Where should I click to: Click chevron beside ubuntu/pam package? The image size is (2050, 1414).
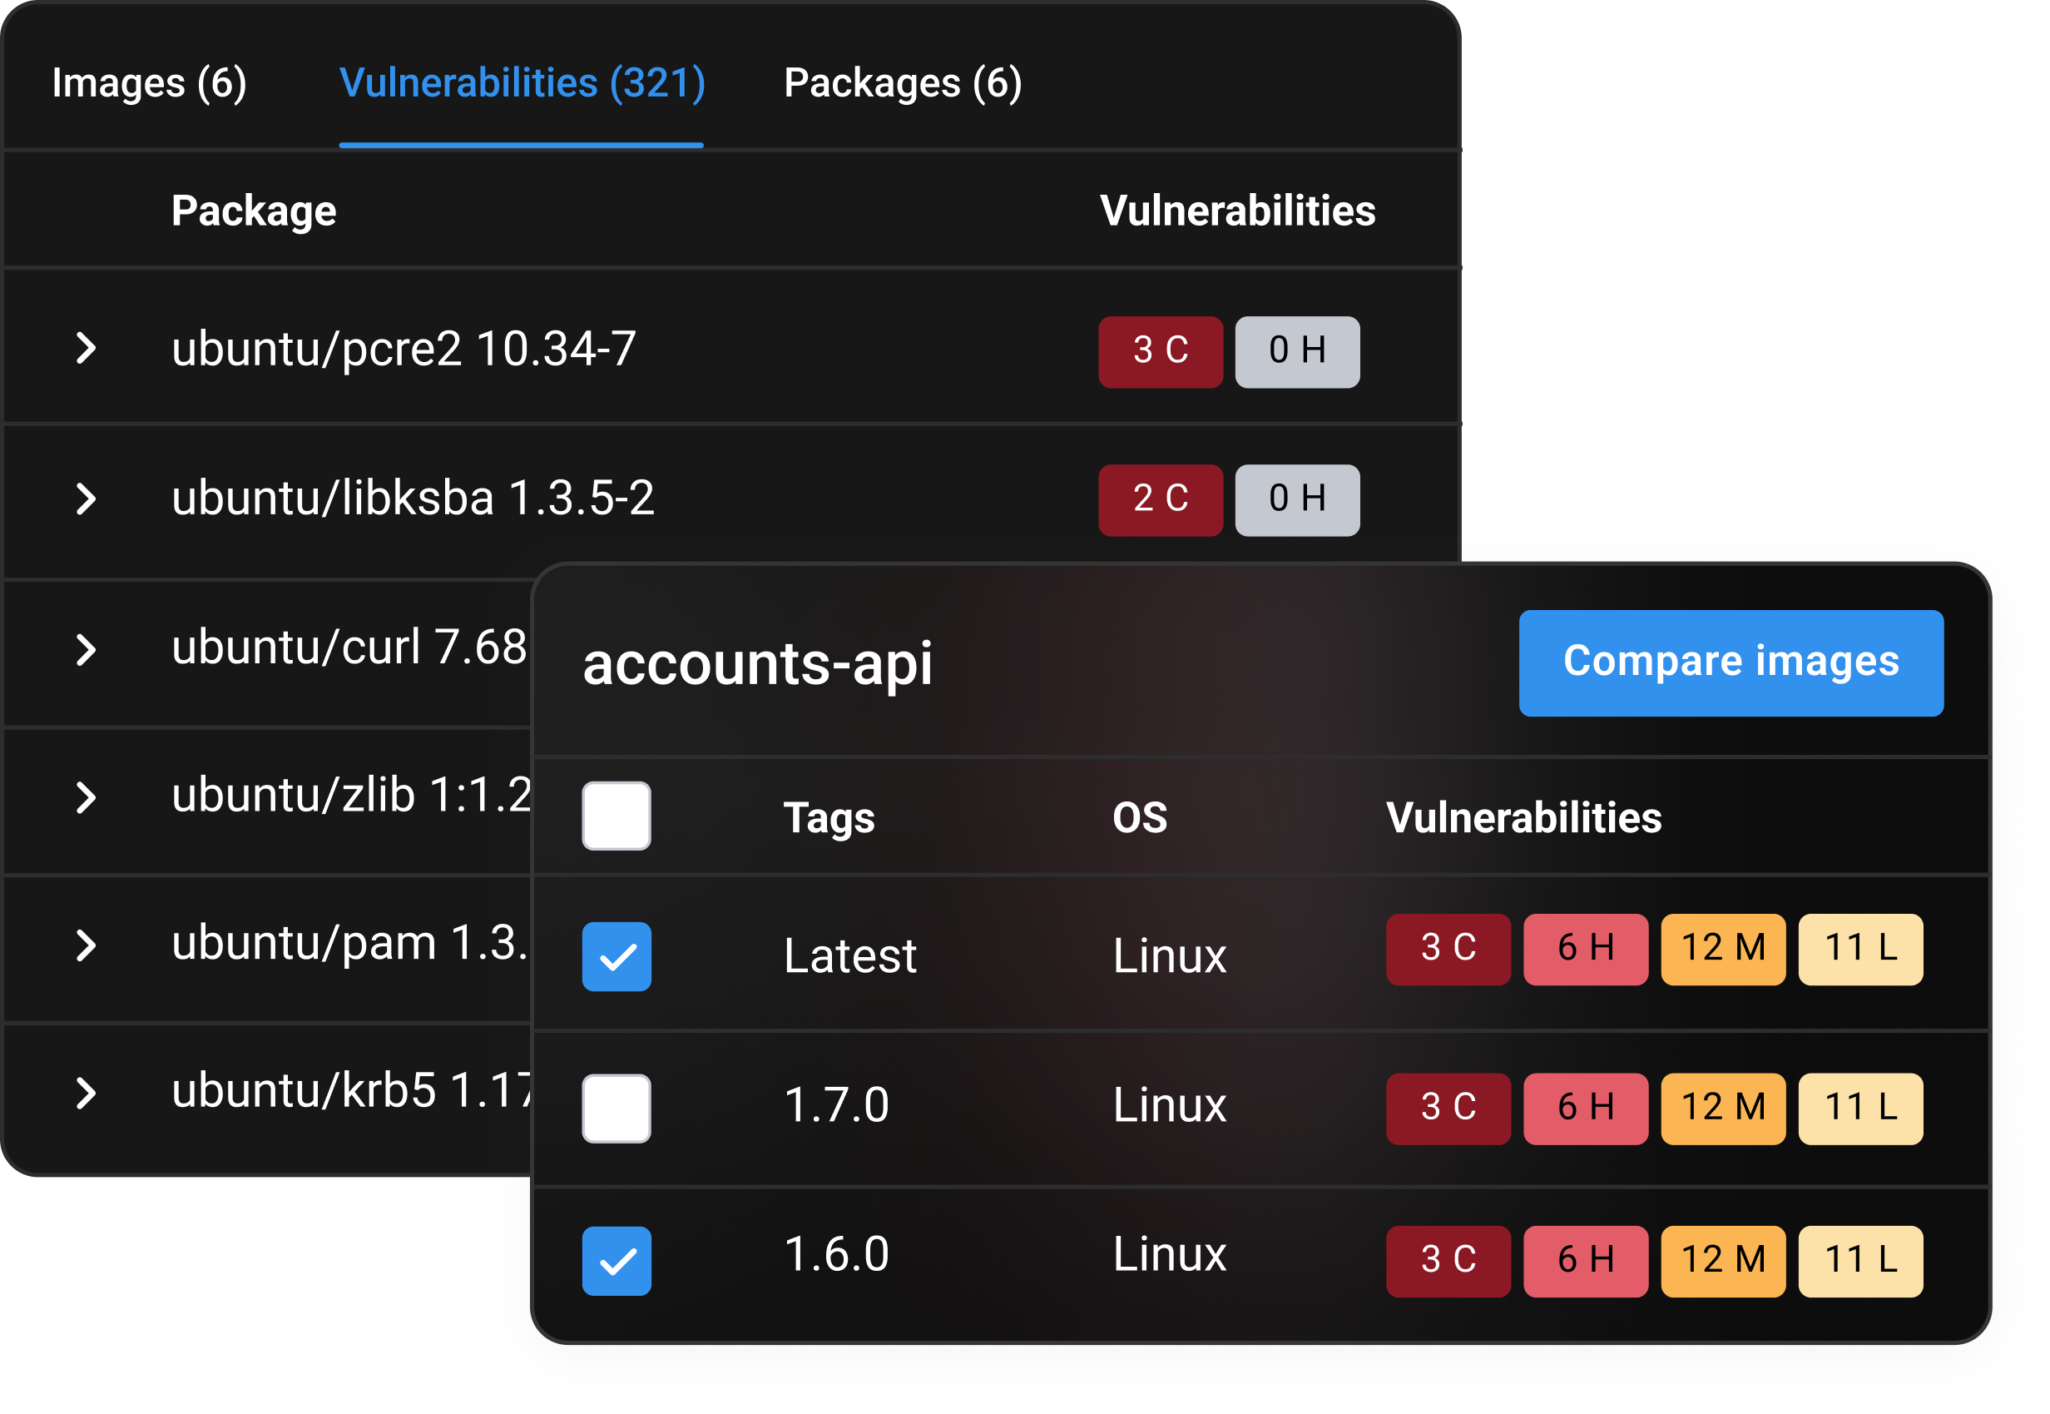[86, 945]
